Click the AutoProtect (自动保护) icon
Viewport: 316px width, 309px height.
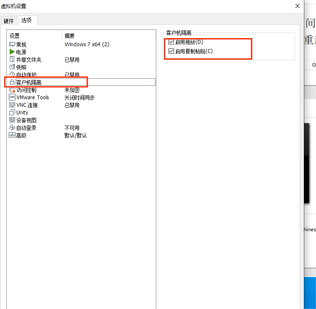pos(12,75)
